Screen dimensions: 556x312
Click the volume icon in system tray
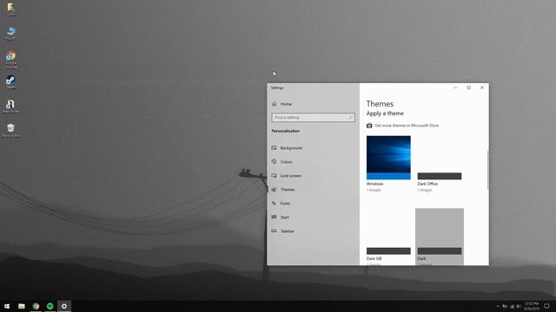[519, 306]
